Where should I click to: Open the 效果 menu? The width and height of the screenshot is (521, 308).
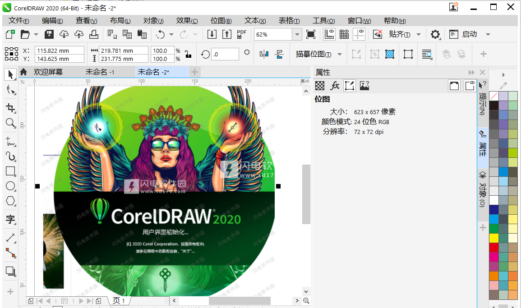click(187, 21)
